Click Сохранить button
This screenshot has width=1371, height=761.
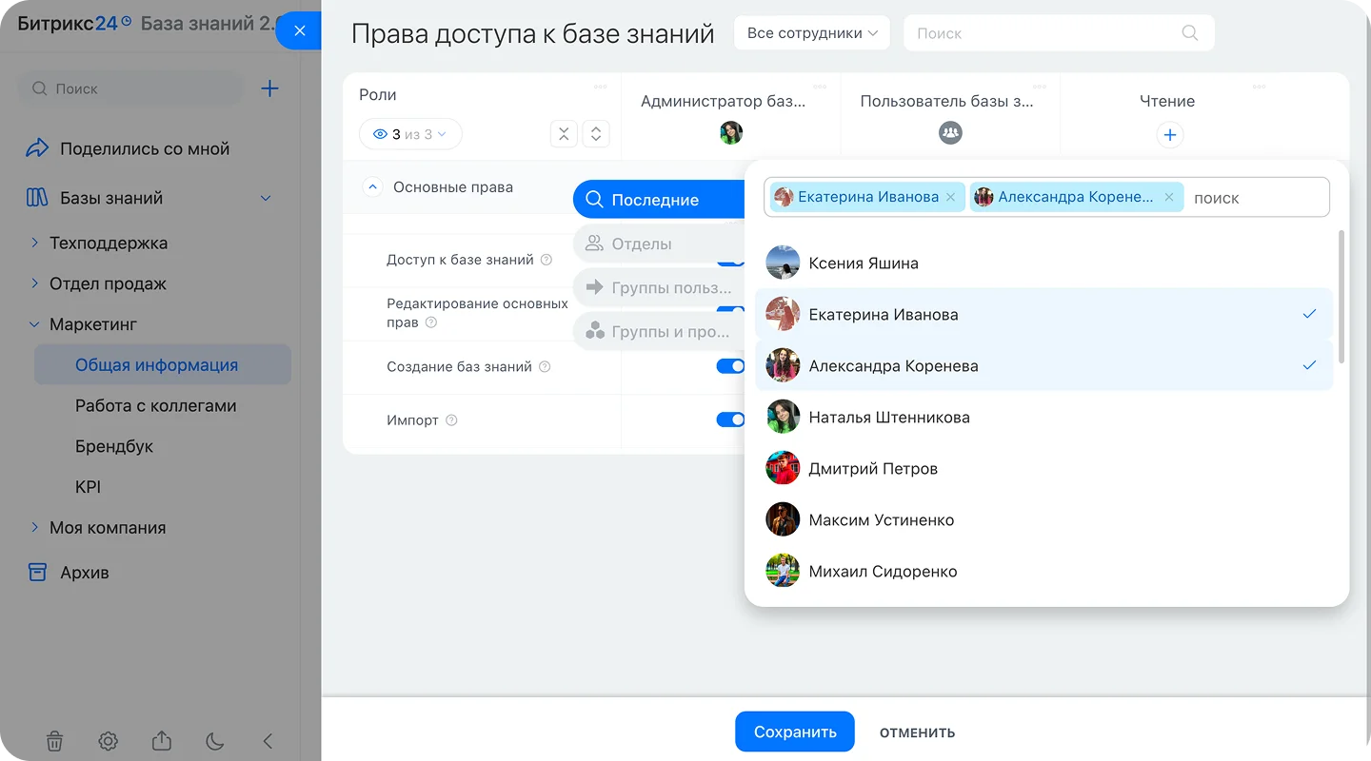tap(795, 732)
